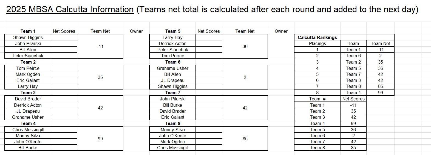Image resolution: width=431 pixels, height=155 pixels.
Task: Select empty Net Scores cell beside Peter Sianchuk, Team 1
Action: point(64,56)
